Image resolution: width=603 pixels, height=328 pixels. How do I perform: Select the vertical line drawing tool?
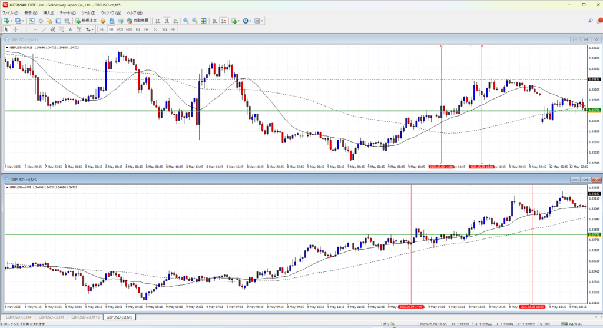pos(27,29)
